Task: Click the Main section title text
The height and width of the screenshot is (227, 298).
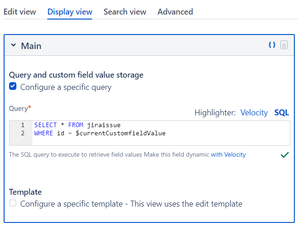Action: 31,46
